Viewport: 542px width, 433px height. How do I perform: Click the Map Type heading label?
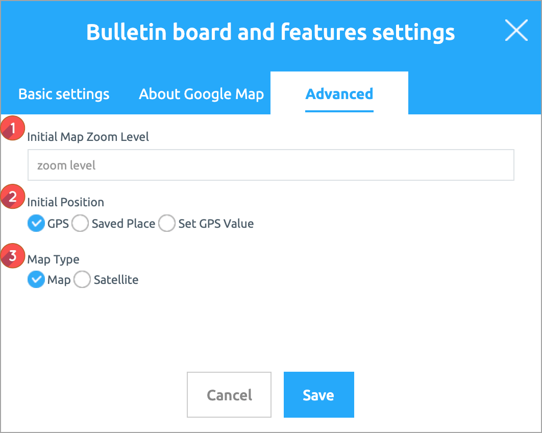click(53, 259)
